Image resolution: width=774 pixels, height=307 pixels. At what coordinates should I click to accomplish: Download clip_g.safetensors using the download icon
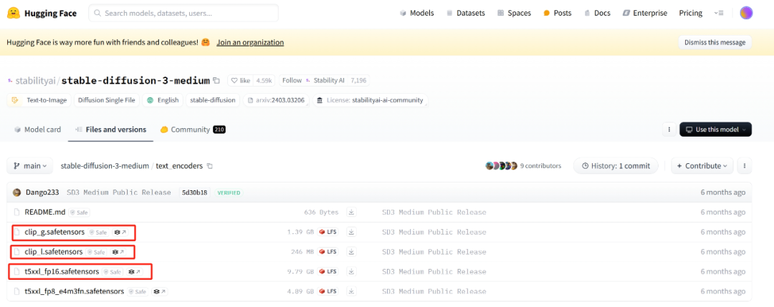coord(351,232)
